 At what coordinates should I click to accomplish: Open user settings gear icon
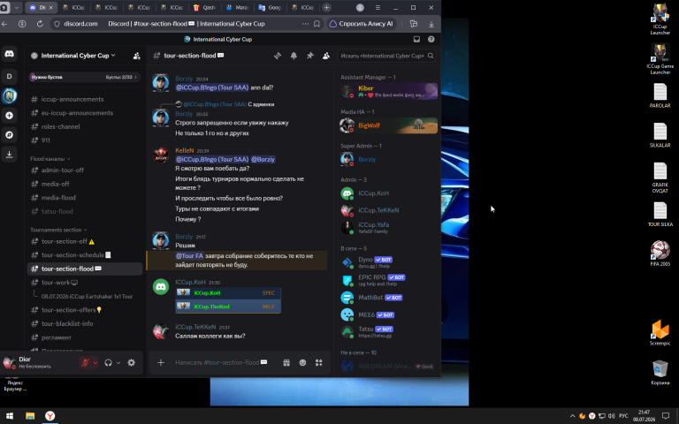coord(131,362)
